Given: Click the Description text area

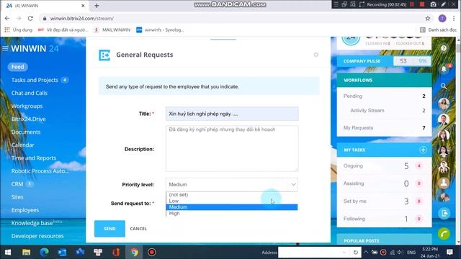Looking at the screenshot, I should 232,149.
